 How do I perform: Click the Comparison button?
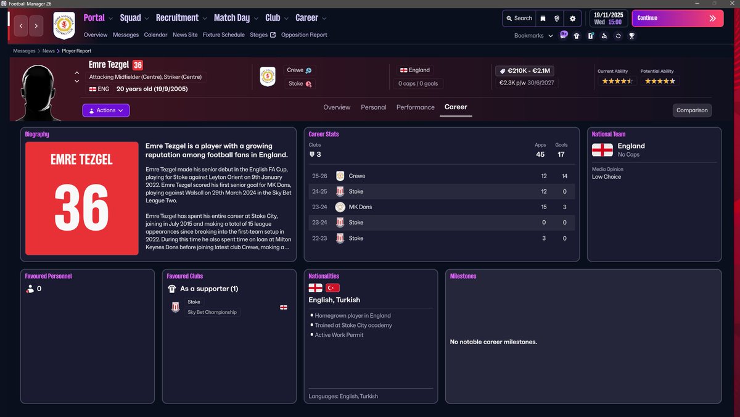click(692, 110)
